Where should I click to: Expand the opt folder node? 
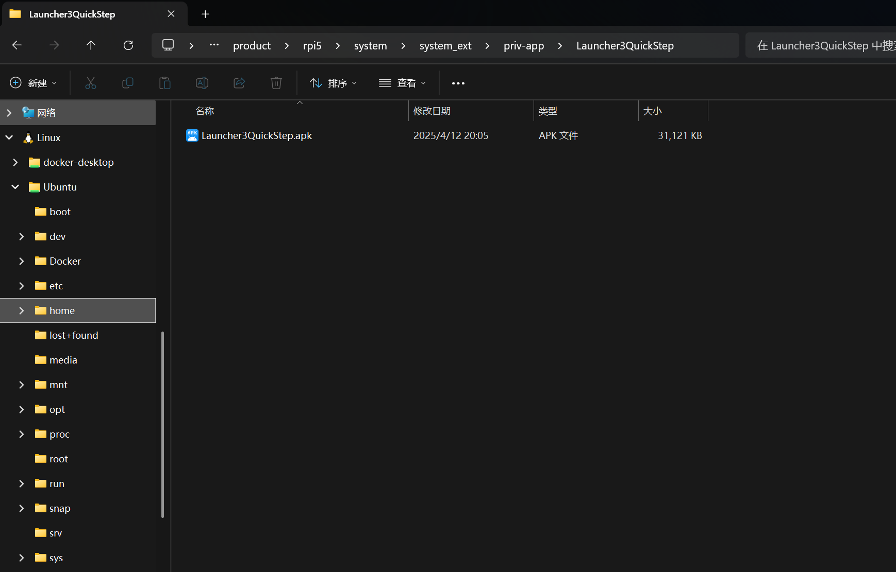click(x=22, y=409)
